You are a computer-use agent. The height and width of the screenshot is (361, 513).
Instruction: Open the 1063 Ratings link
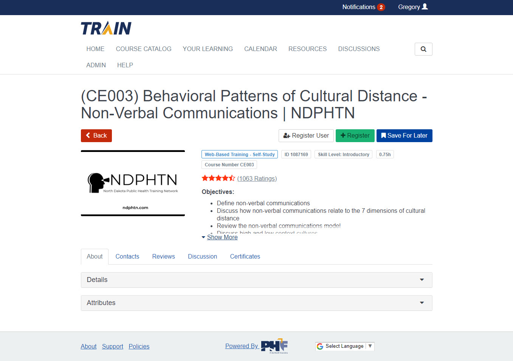(x=257, y=178)
